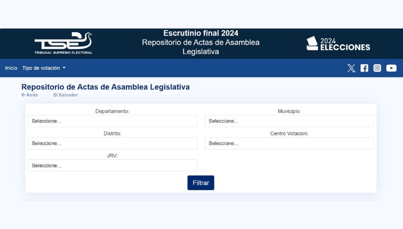
Task: Go back with the Atrás link
Action: [30, 95]
